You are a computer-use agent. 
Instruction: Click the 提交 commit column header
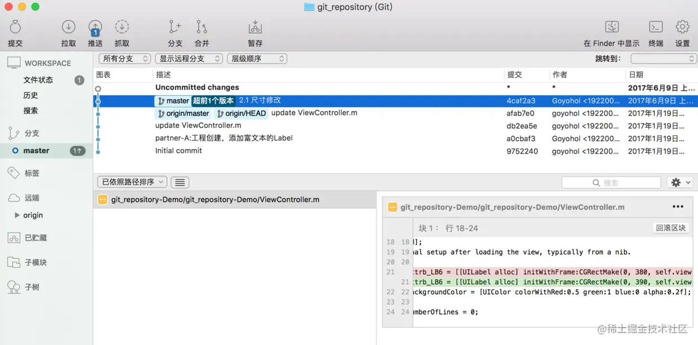click(514, 74)
